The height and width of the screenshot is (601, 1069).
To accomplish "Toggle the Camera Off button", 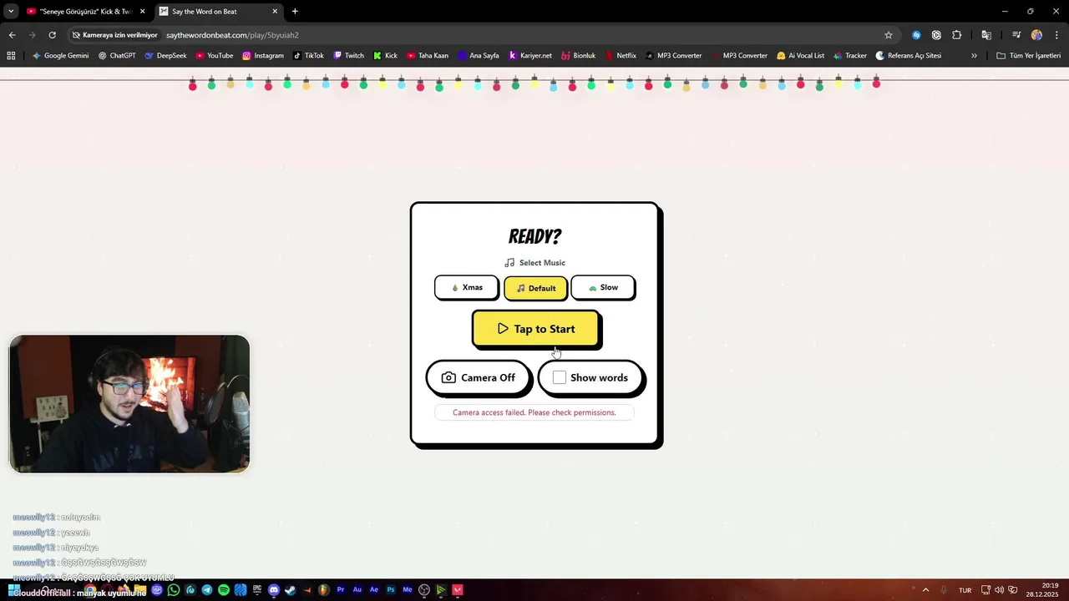I will click(478, 377).
